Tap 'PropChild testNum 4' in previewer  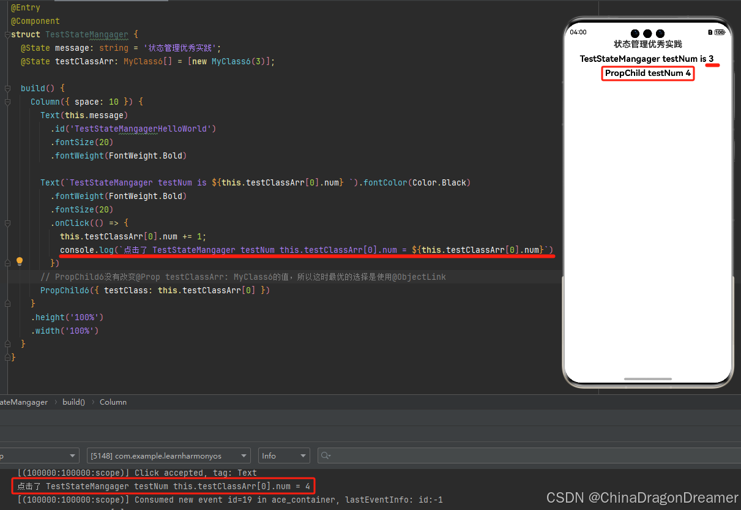[x=647, y=73]
